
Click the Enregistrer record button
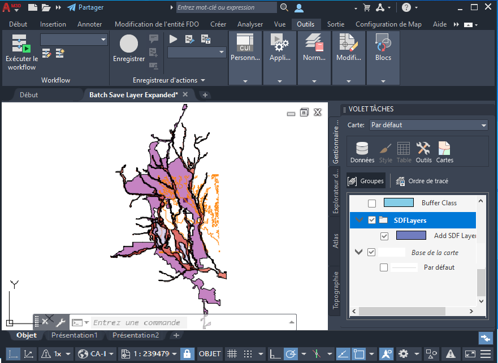click(129, 44)
